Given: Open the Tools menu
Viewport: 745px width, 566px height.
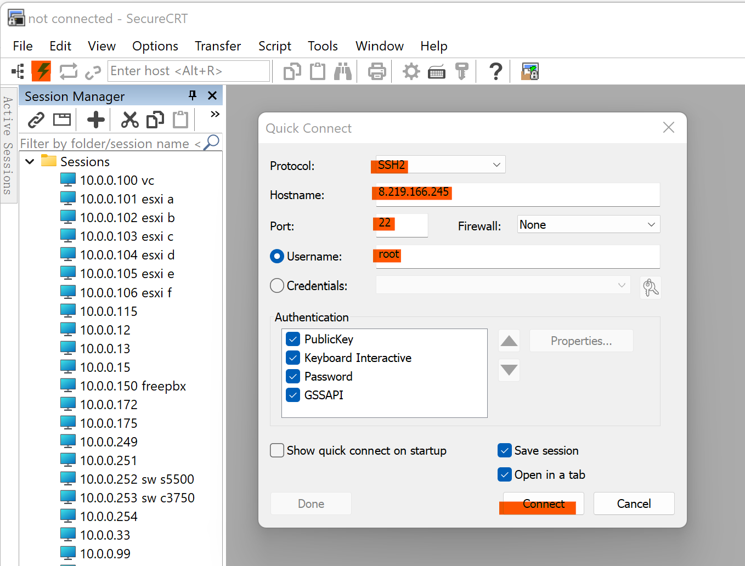Looking at the screenshot, I should click(323, 46).
